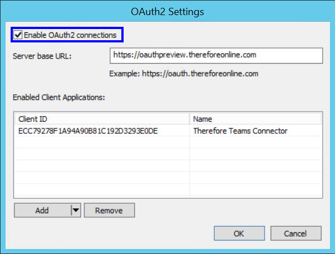Click the OAuth2 Settings title bar
The width and height of the screenshot is (335, 254).
tap(168, 11)
